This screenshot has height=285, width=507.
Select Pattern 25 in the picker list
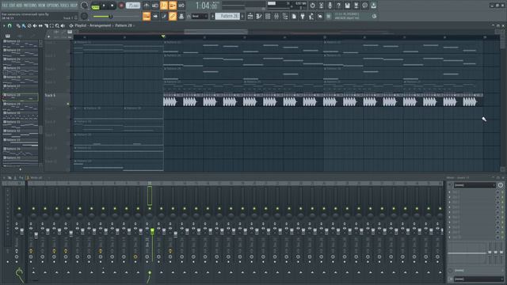click(x=20, y=70)
